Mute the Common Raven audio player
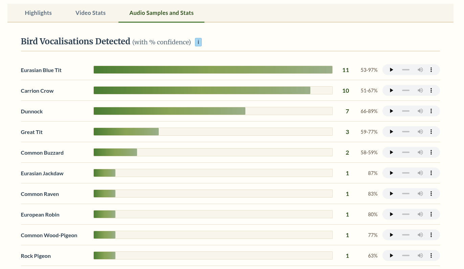This screenshot has width=464, height=269. [x=420, y=194]
